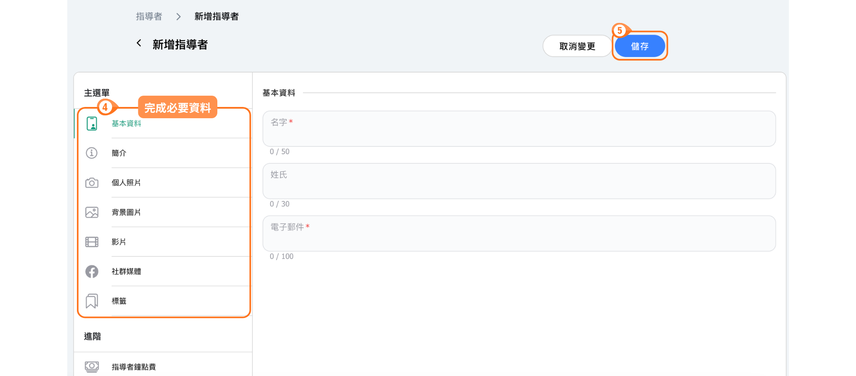856x376 pixels.
Task: Go to 個人照片 section
Action: [x=126, y=183]
